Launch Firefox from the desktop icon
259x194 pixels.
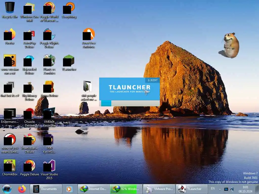[10, 36]
